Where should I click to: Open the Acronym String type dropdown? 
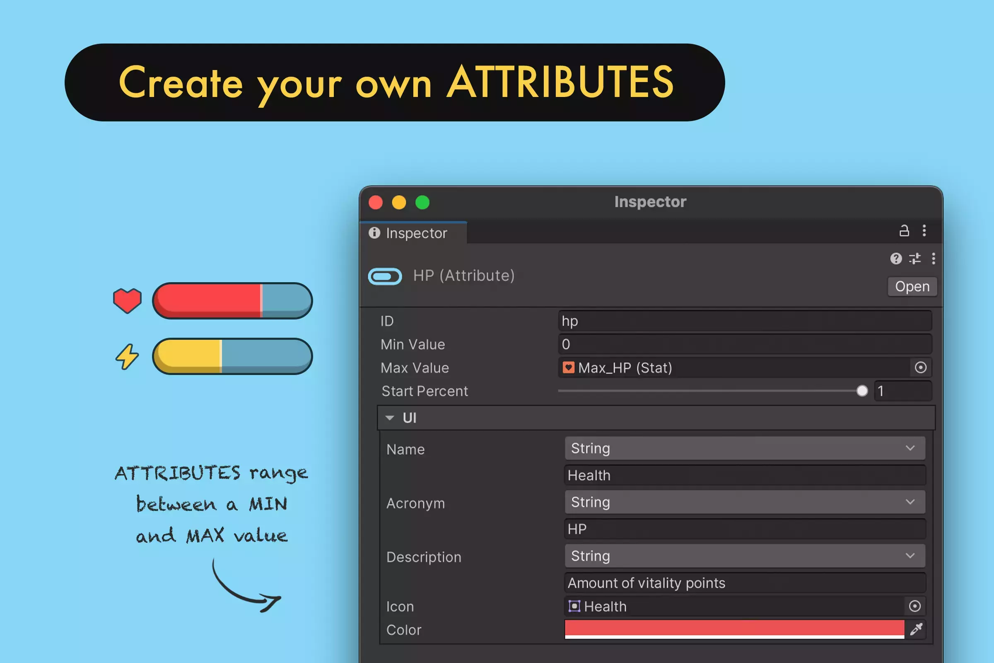(x=745, y=502)
